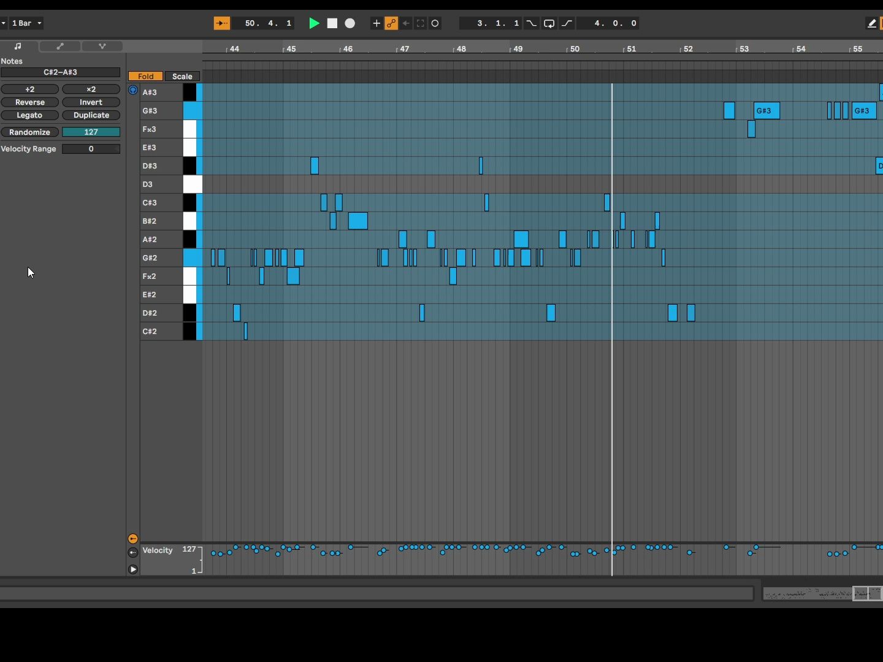
Task: Click bar 50 in the time ruler
Action: (x=575, y=49)
